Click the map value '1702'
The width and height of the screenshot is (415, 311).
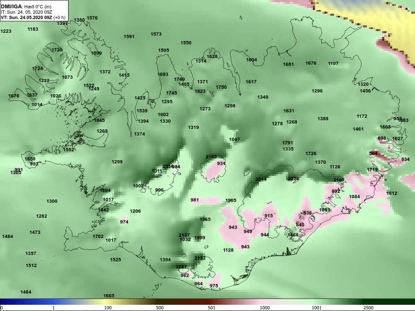[x=98, y=237]
